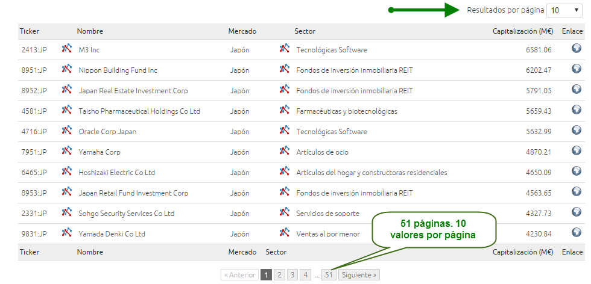Open the globe link in the 2331:JP row
591x284 pixels.
click(x=577, y=211)
